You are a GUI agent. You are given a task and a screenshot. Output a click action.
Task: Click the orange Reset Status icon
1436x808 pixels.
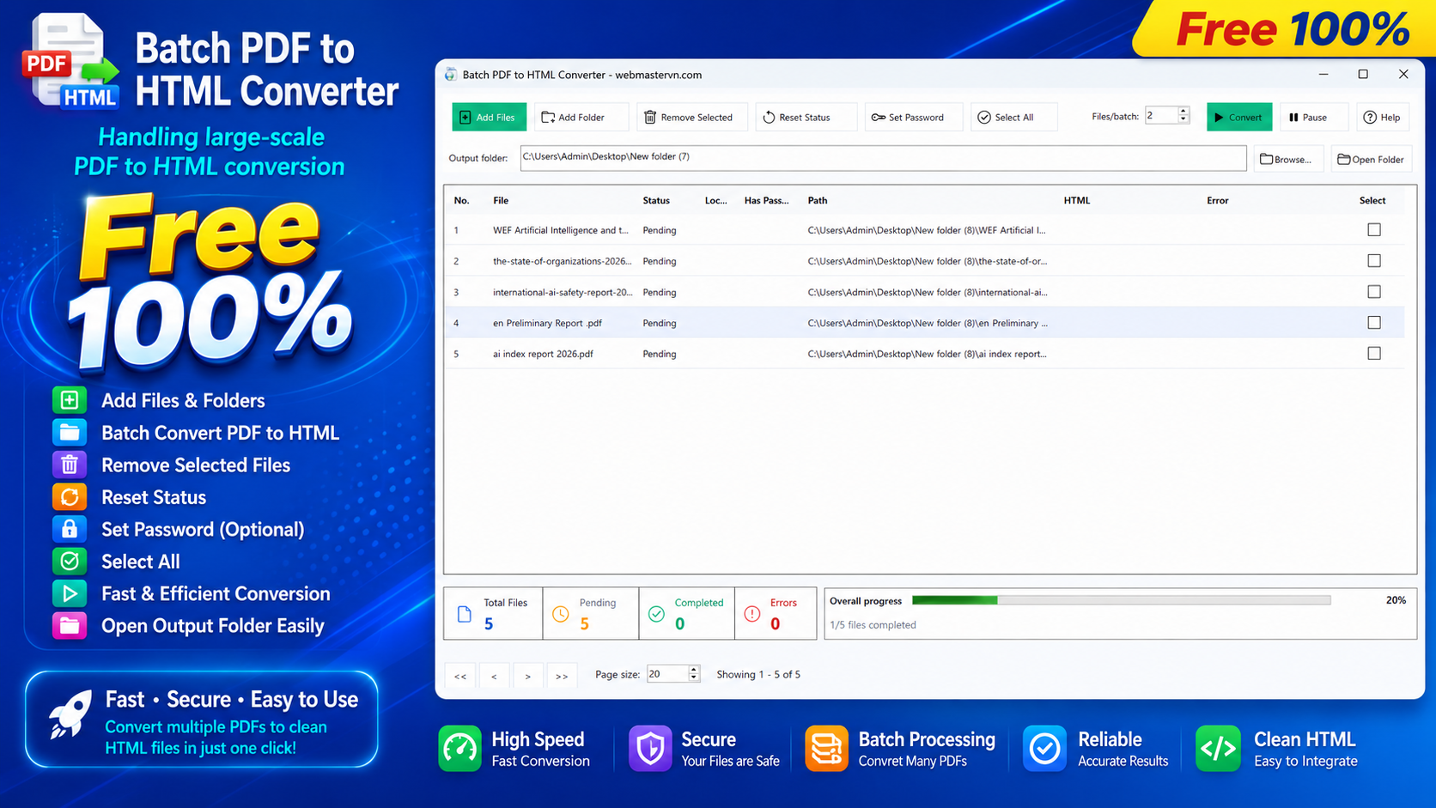(x=70, y=497)
